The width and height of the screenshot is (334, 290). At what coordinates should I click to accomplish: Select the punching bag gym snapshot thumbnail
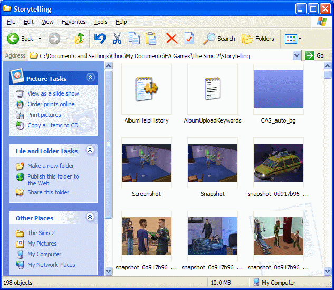tap(279, 236)
